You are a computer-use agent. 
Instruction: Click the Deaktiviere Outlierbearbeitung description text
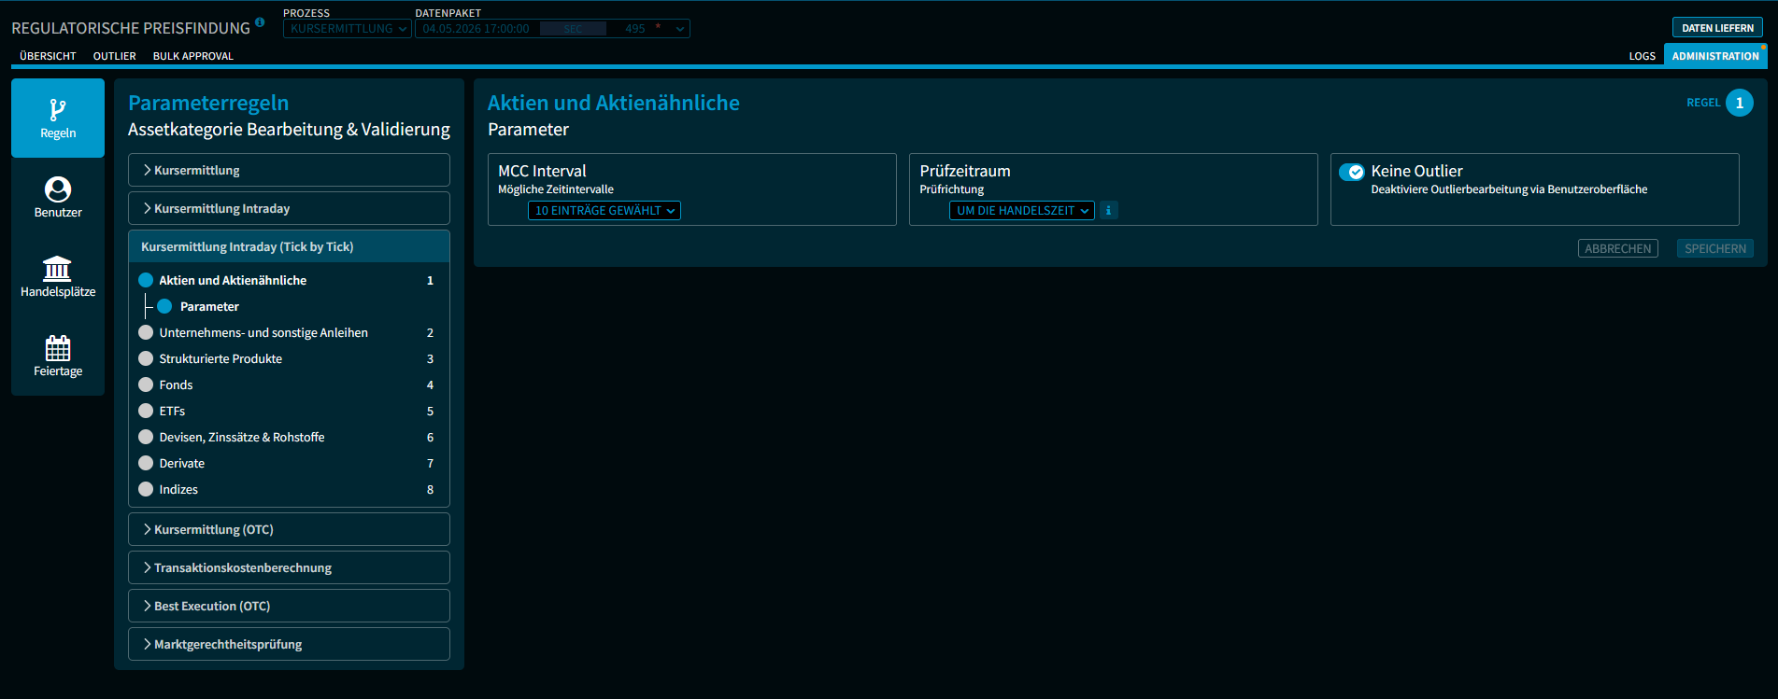[1509, 189]
